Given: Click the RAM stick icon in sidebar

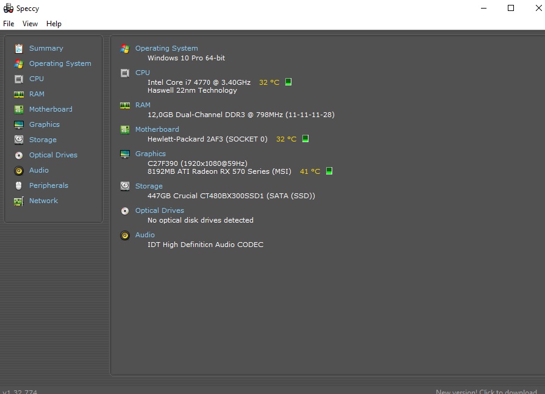Looking at the screenshot, I should pyautogui.click(x=19, y=95).
